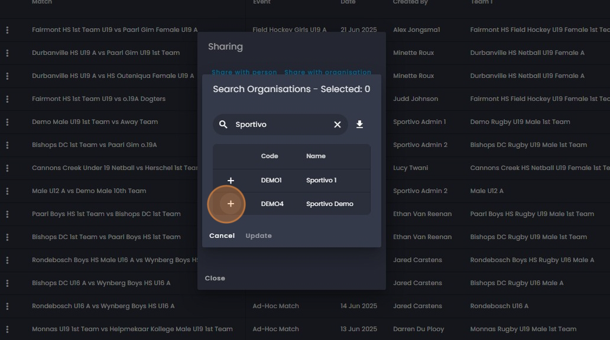Click the Update button
This screenshot has width=610, height=340.
click(259, 236)
